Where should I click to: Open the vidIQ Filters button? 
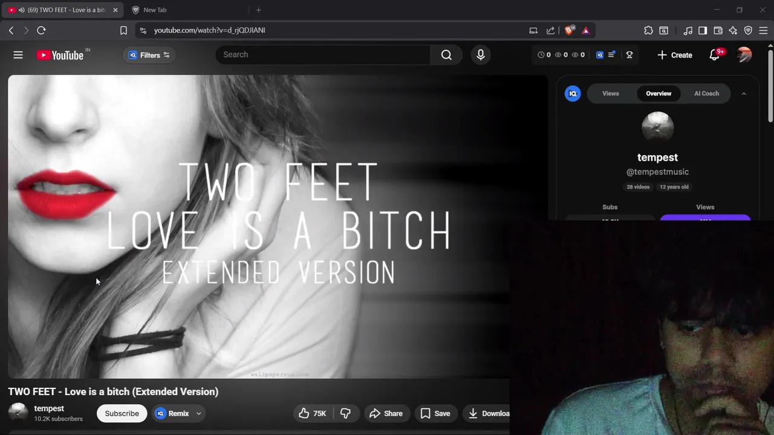click(149, 55)
